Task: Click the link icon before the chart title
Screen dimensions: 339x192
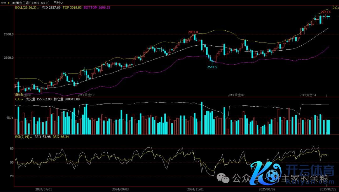Action: point(4,2)
